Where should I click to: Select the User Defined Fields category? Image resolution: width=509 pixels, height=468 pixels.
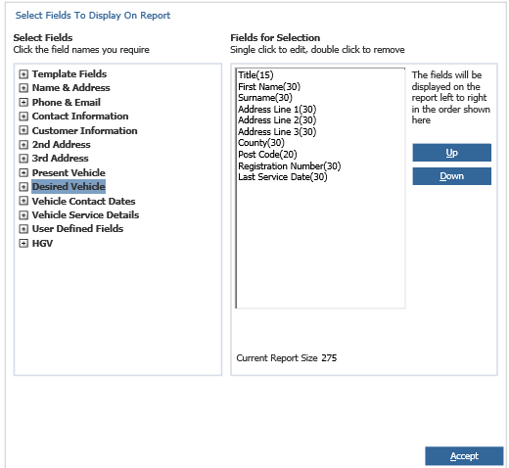77,229
